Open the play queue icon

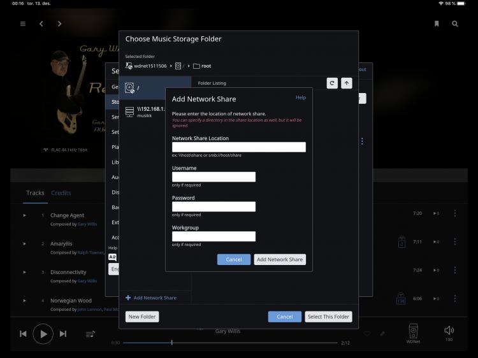[91, 334]
